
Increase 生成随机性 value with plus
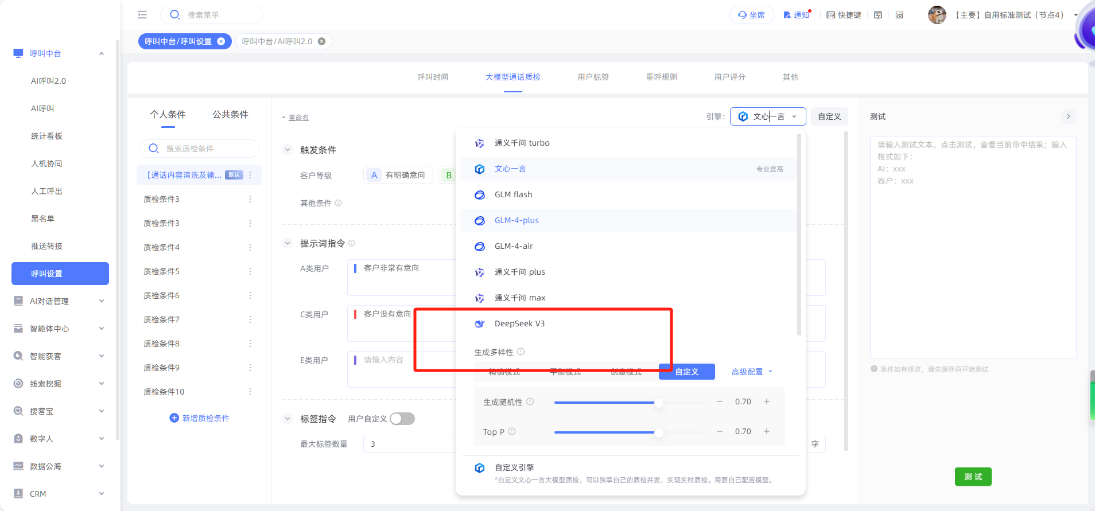coord(767,401)
